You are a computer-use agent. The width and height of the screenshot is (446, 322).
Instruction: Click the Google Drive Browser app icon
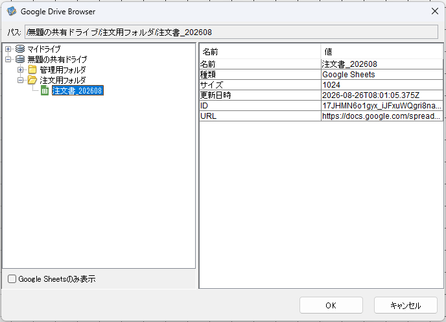coord(12,12)
